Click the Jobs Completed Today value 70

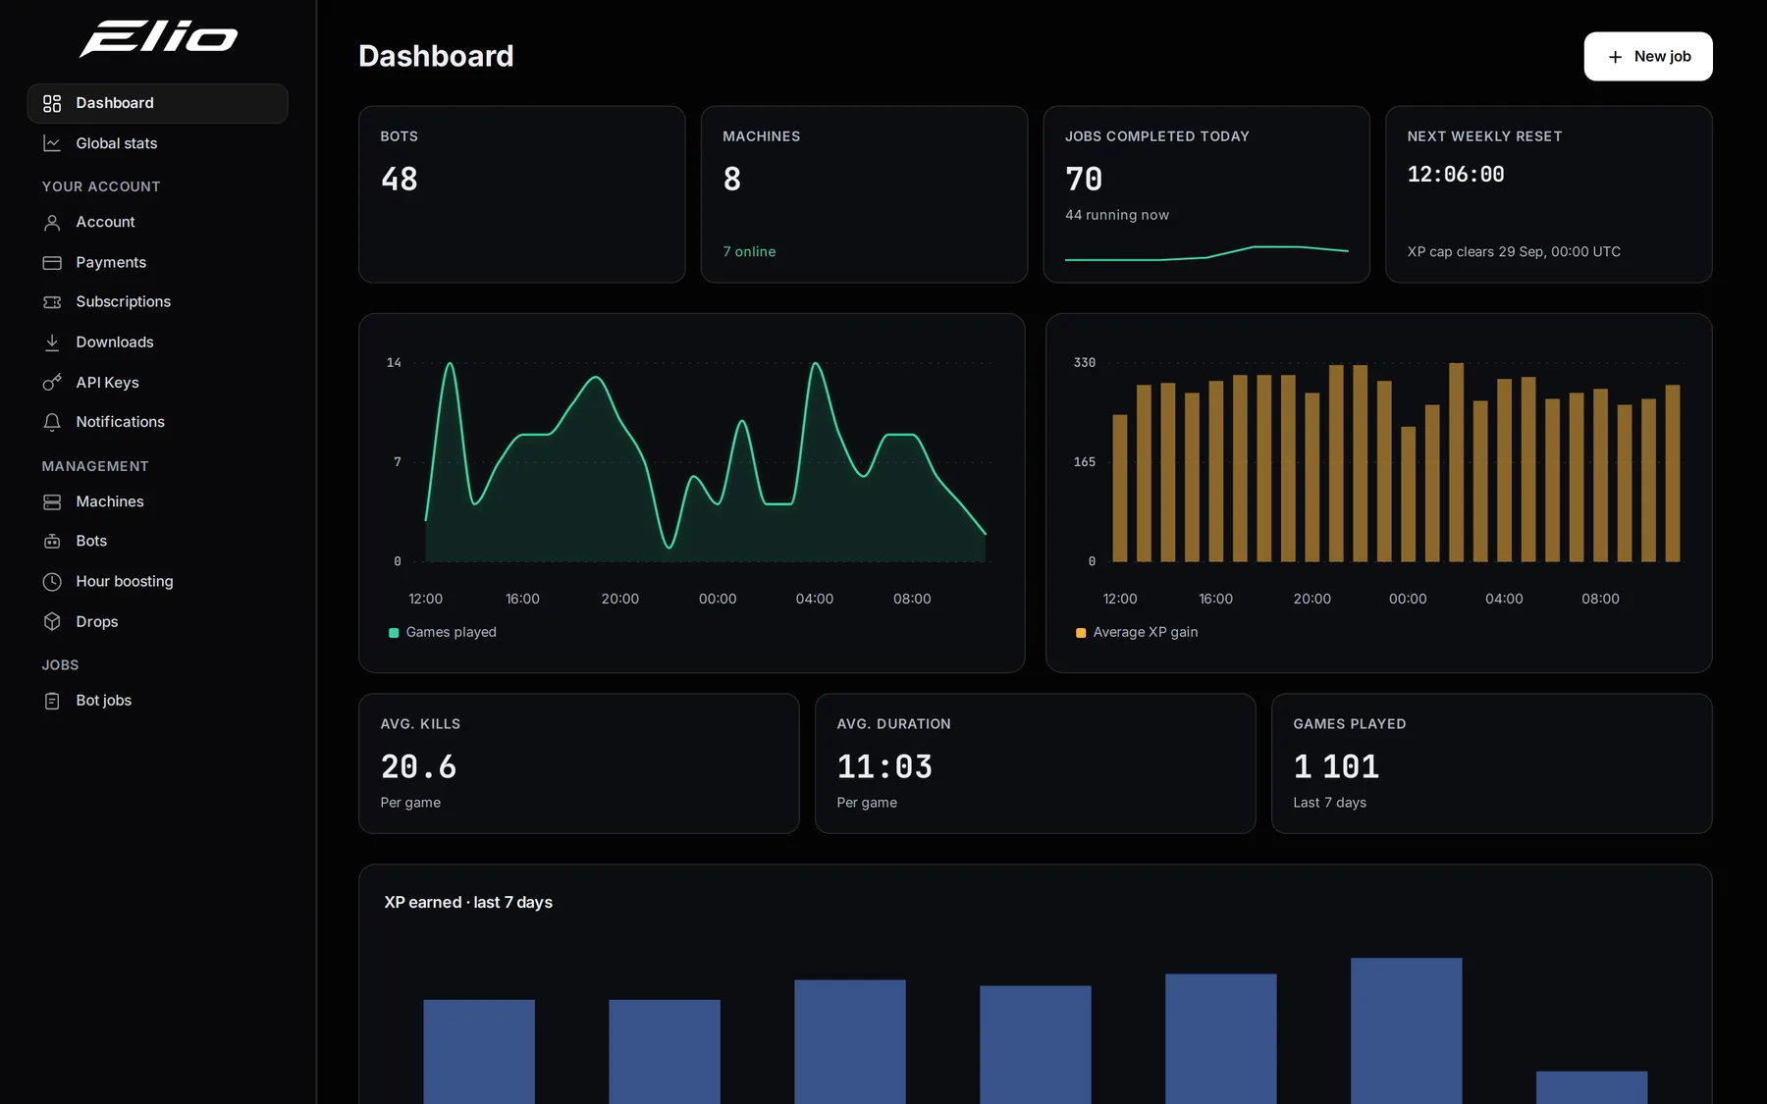pos(1084,180)
